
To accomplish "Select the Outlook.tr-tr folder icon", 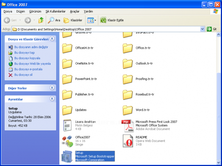I will [x=127, y=63].
